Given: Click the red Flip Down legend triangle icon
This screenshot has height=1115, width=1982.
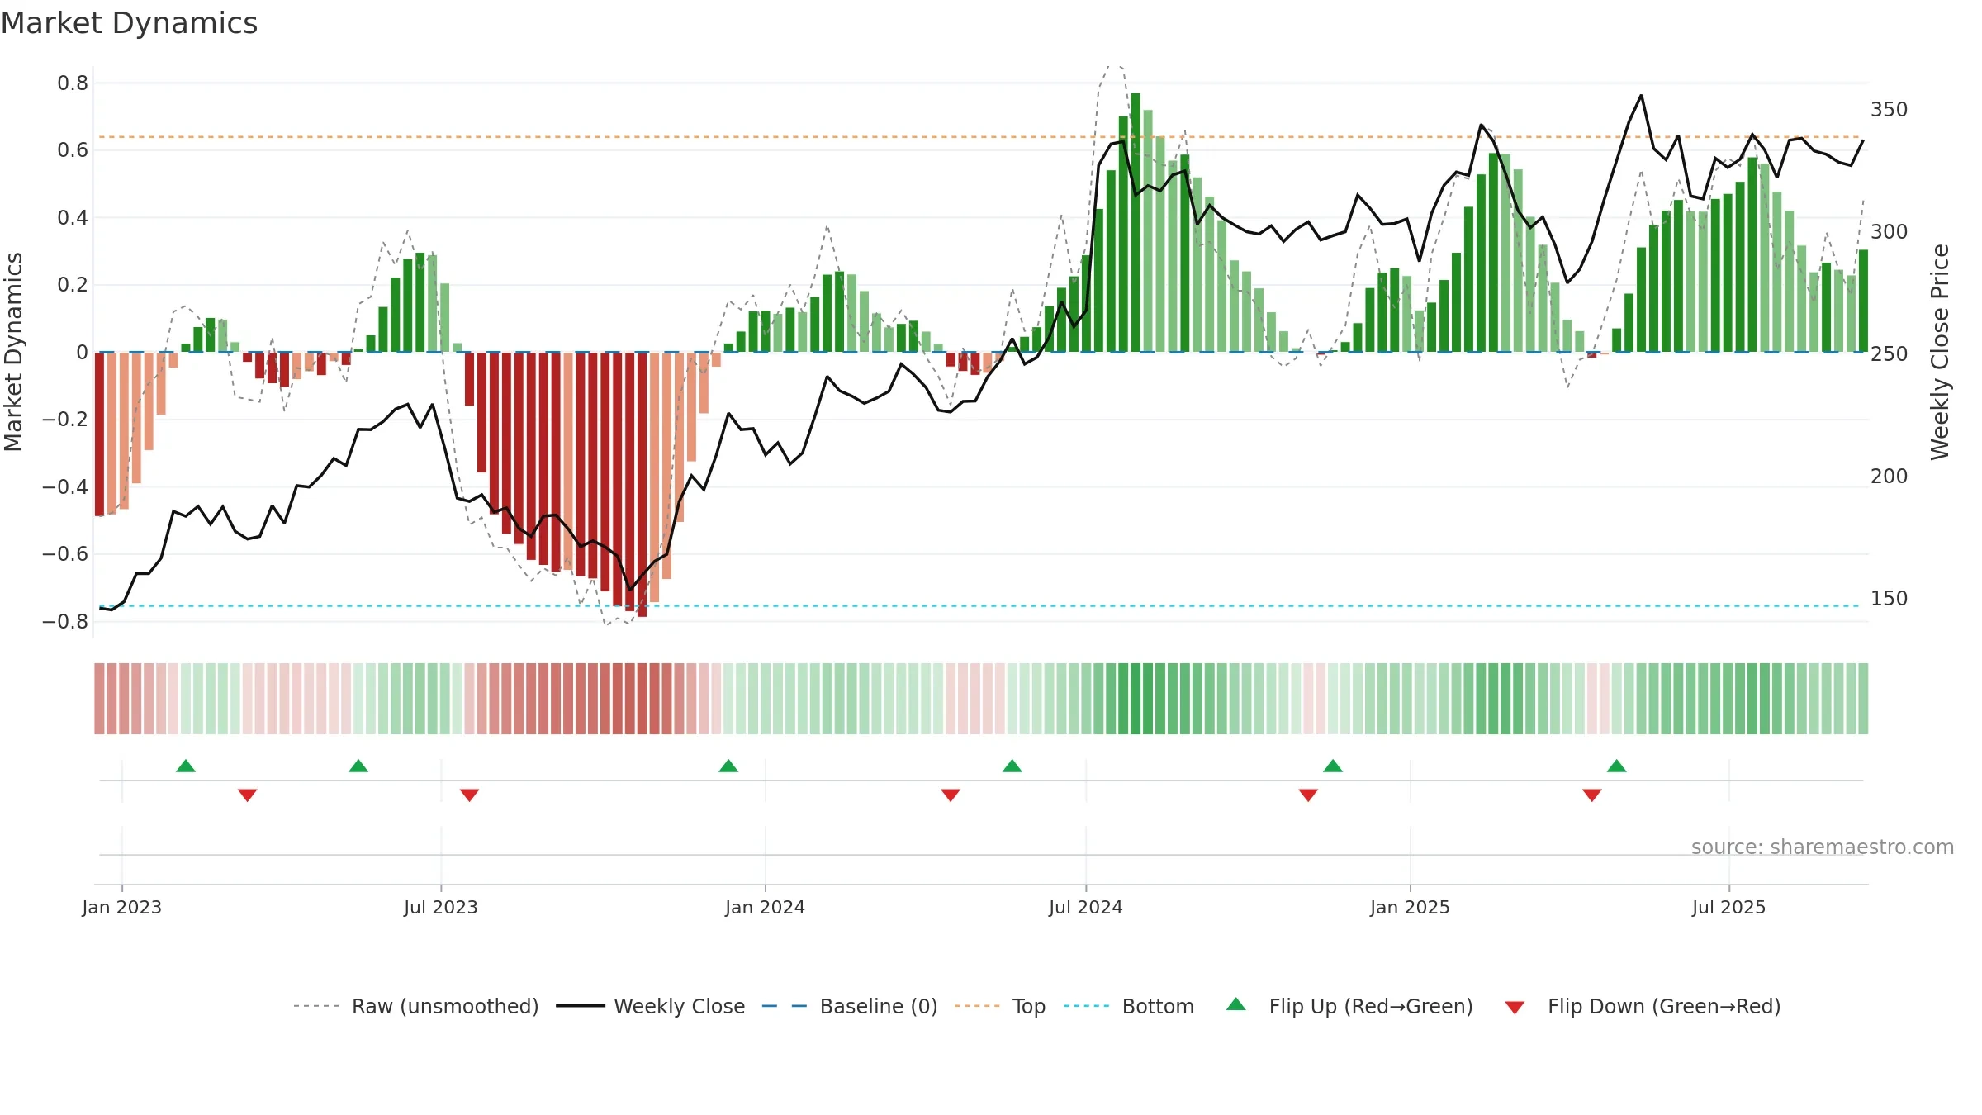Looking at the screenshot, I should point(1515,1008).
